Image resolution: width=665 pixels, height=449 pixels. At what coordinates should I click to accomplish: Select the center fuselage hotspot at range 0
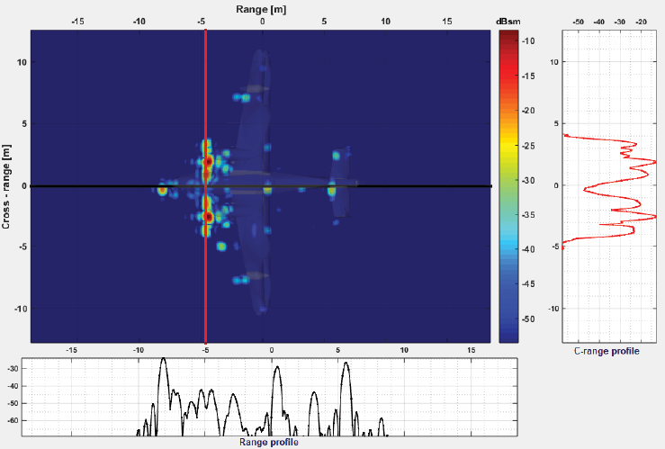point(267,190)
